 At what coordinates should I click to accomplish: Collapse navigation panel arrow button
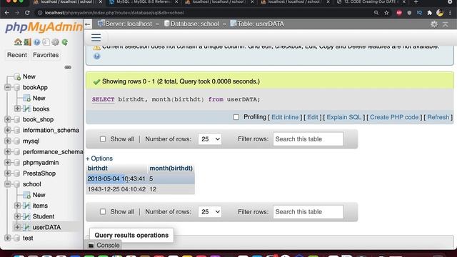click(x=88, y=24)
